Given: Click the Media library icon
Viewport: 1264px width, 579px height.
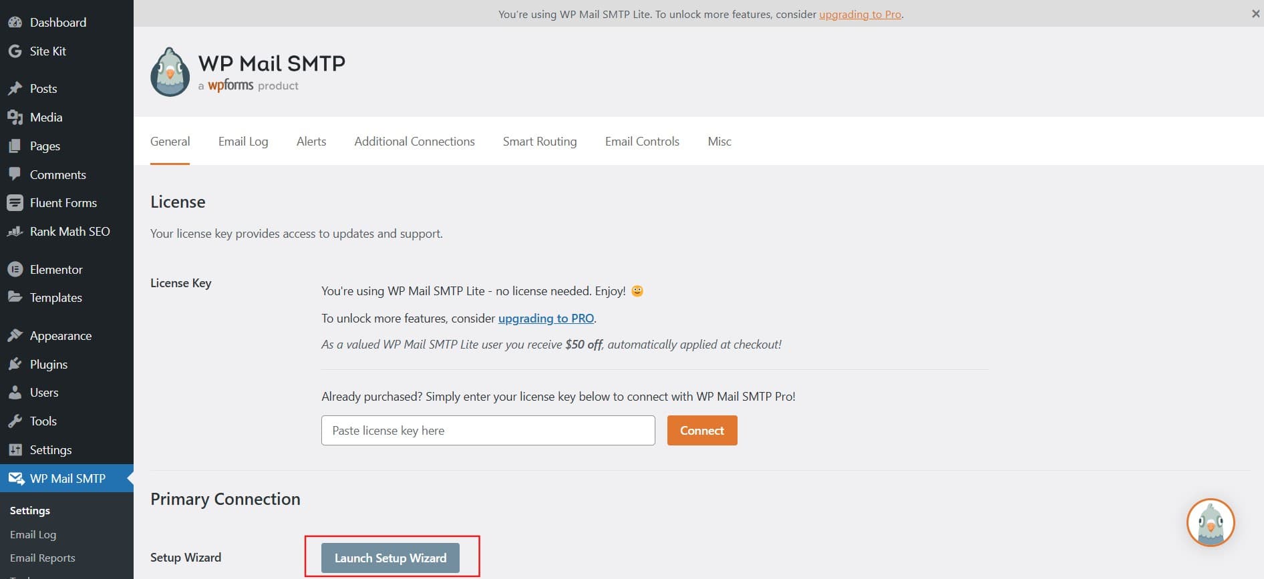Looking at the screenshot, I should (x=15, y=117).
